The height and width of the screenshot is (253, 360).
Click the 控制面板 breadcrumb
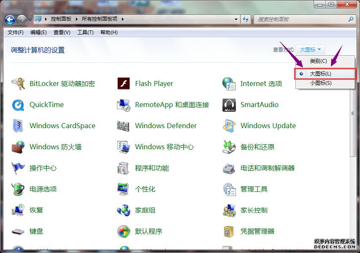(61, 19)
